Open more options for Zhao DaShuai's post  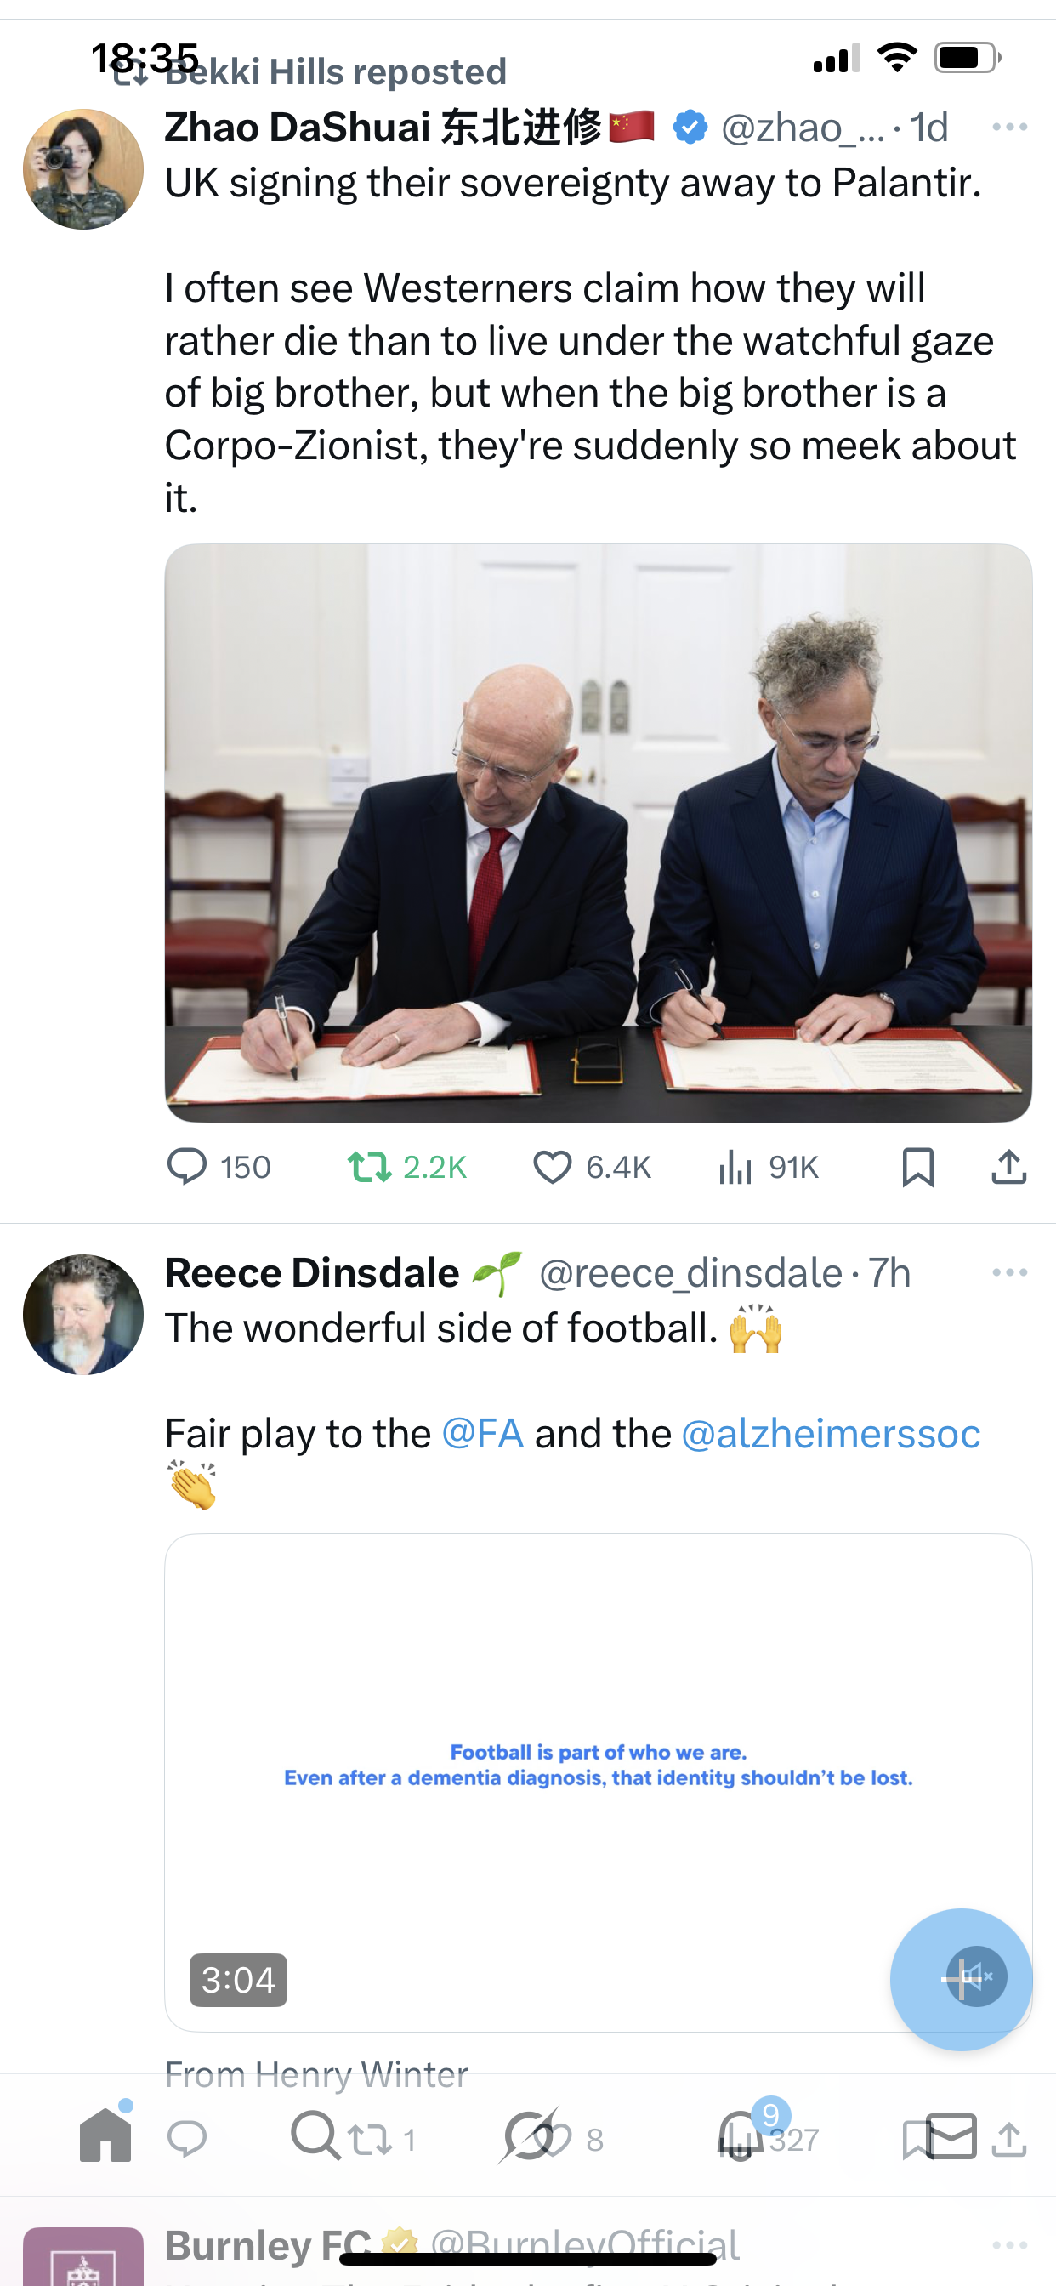tap(1009, 127)
